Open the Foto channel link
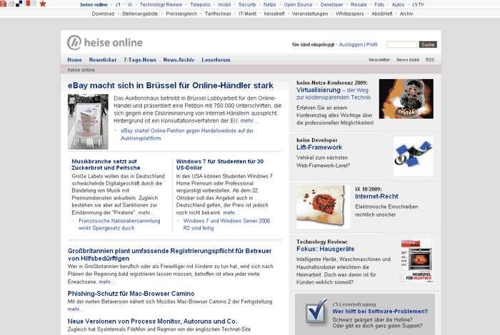 pos(379,5)
